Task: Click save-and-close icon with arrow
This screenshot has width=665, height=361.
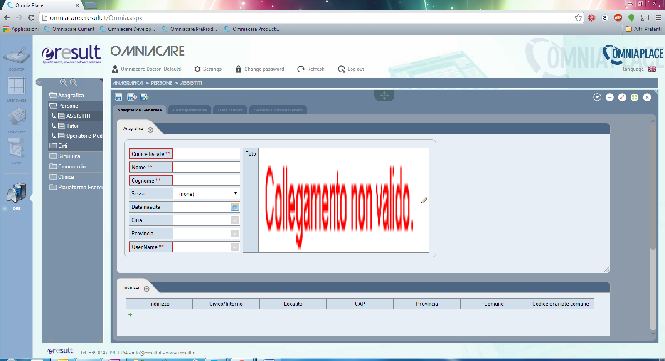Action: [x=132, y=97]
